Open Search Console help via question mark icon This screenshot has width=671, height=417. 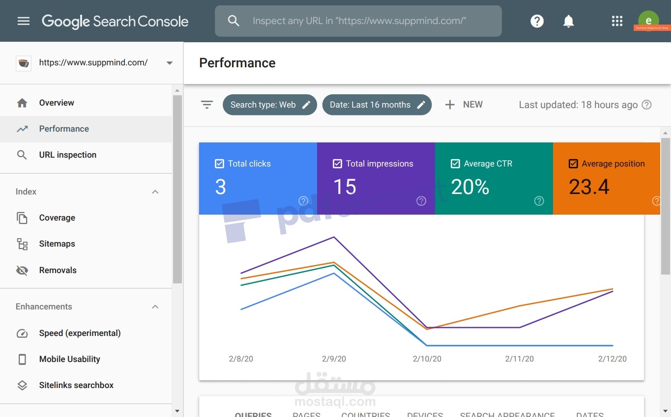537,21
